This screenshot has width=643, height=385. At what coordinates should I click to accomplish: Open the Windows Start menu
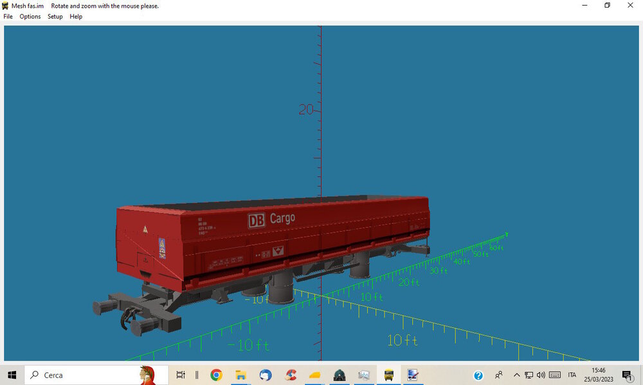click(x=12, y=375)
